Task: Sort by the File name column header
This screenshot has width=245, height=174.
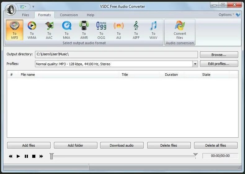Action: point(69,75)
